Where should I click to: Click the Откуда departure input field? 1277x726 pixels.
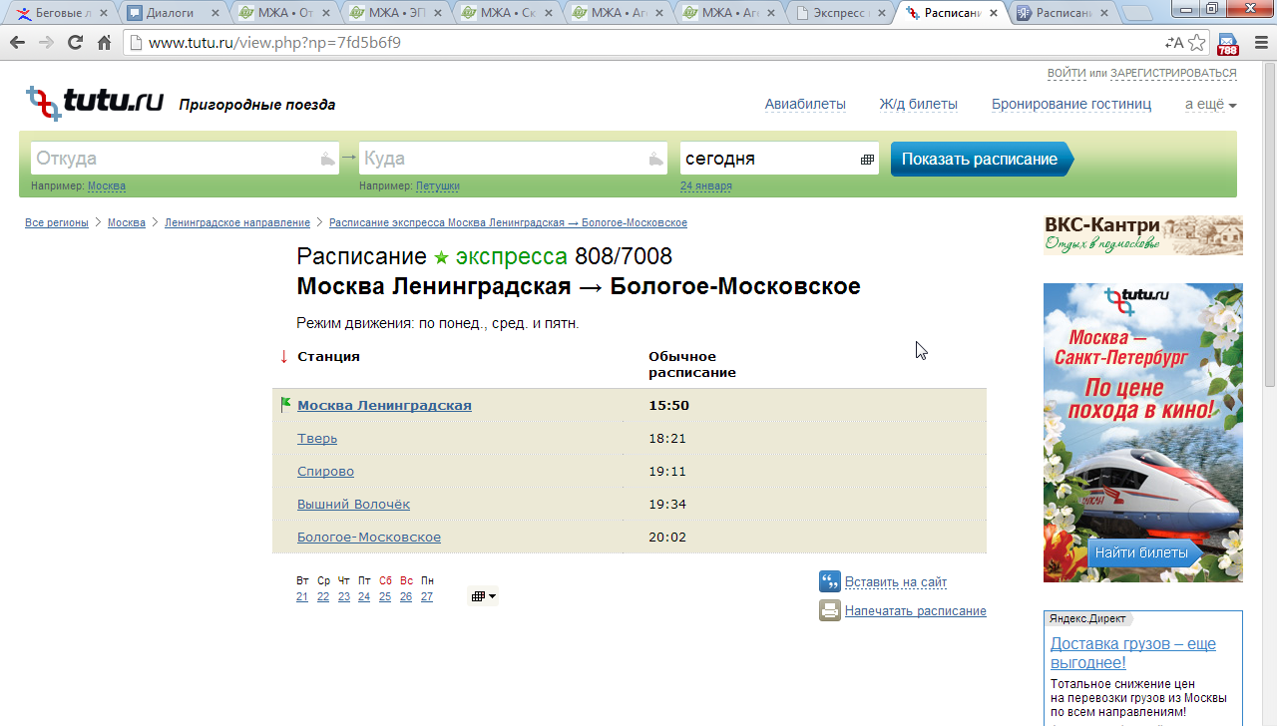[x=175, y=159]
